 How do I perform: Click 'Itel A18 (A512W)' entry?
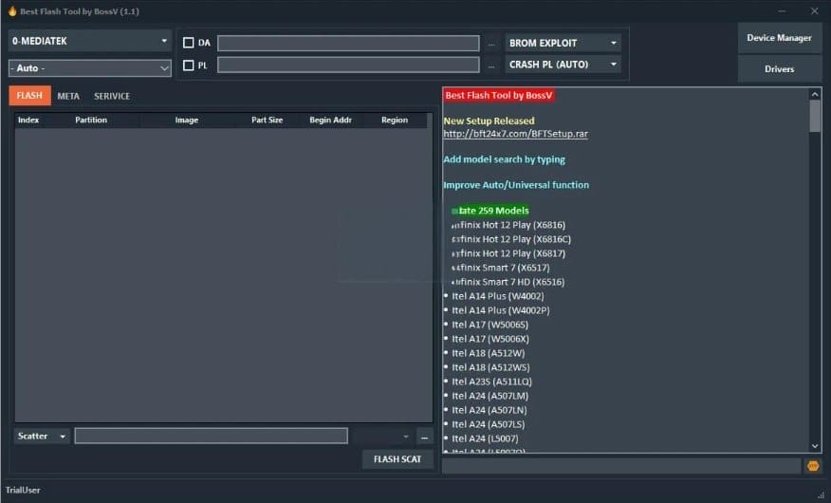[489, 353]
